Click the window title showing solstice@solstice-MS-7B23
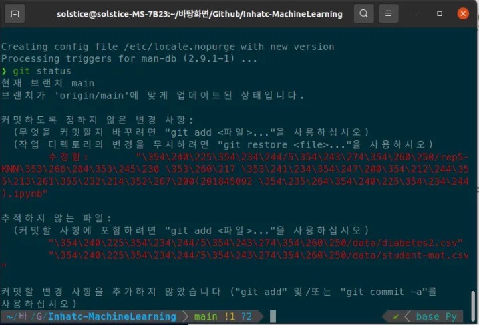Screen dimensions: 479x325 (200, 14)
